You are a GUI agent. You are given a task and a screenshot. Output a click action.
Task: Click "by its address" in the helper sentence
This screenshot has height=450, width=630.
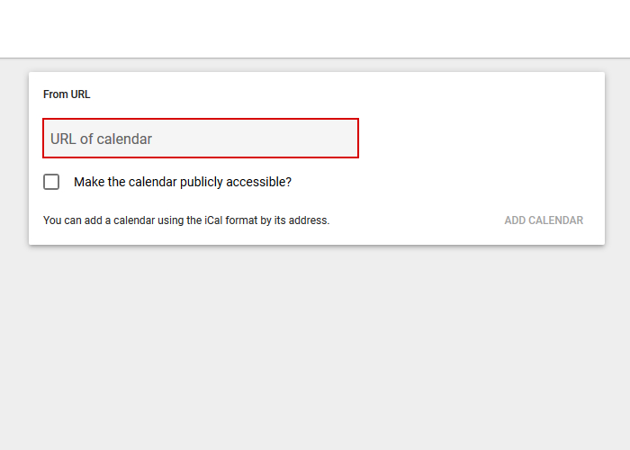[295, 220]
